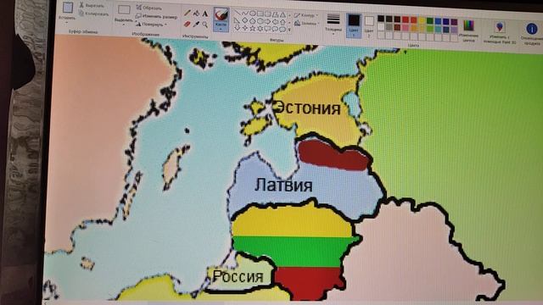Screen dimensions: 543x305
Task: Choose the Выделить (Select) rectangle tool
Action: (x=124, y=9)
